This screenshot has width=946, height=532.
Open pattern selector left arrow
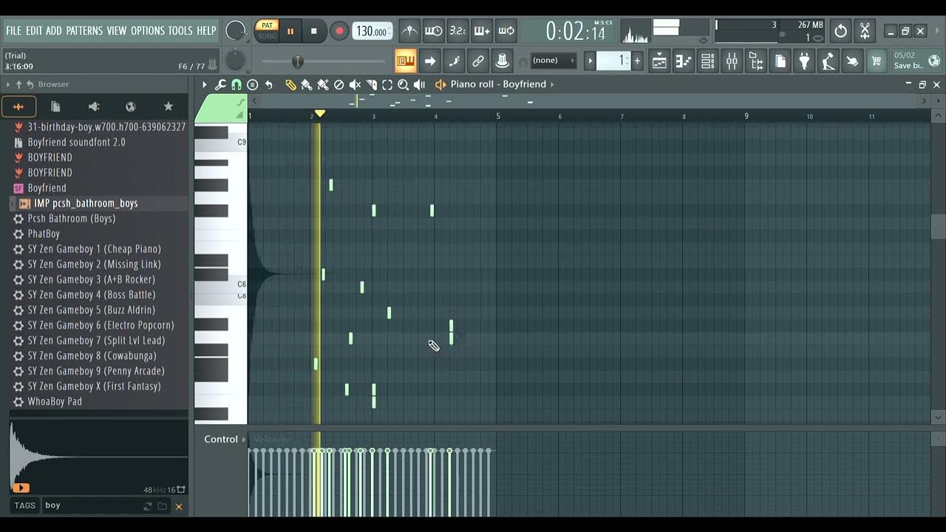tap(590, 61)
